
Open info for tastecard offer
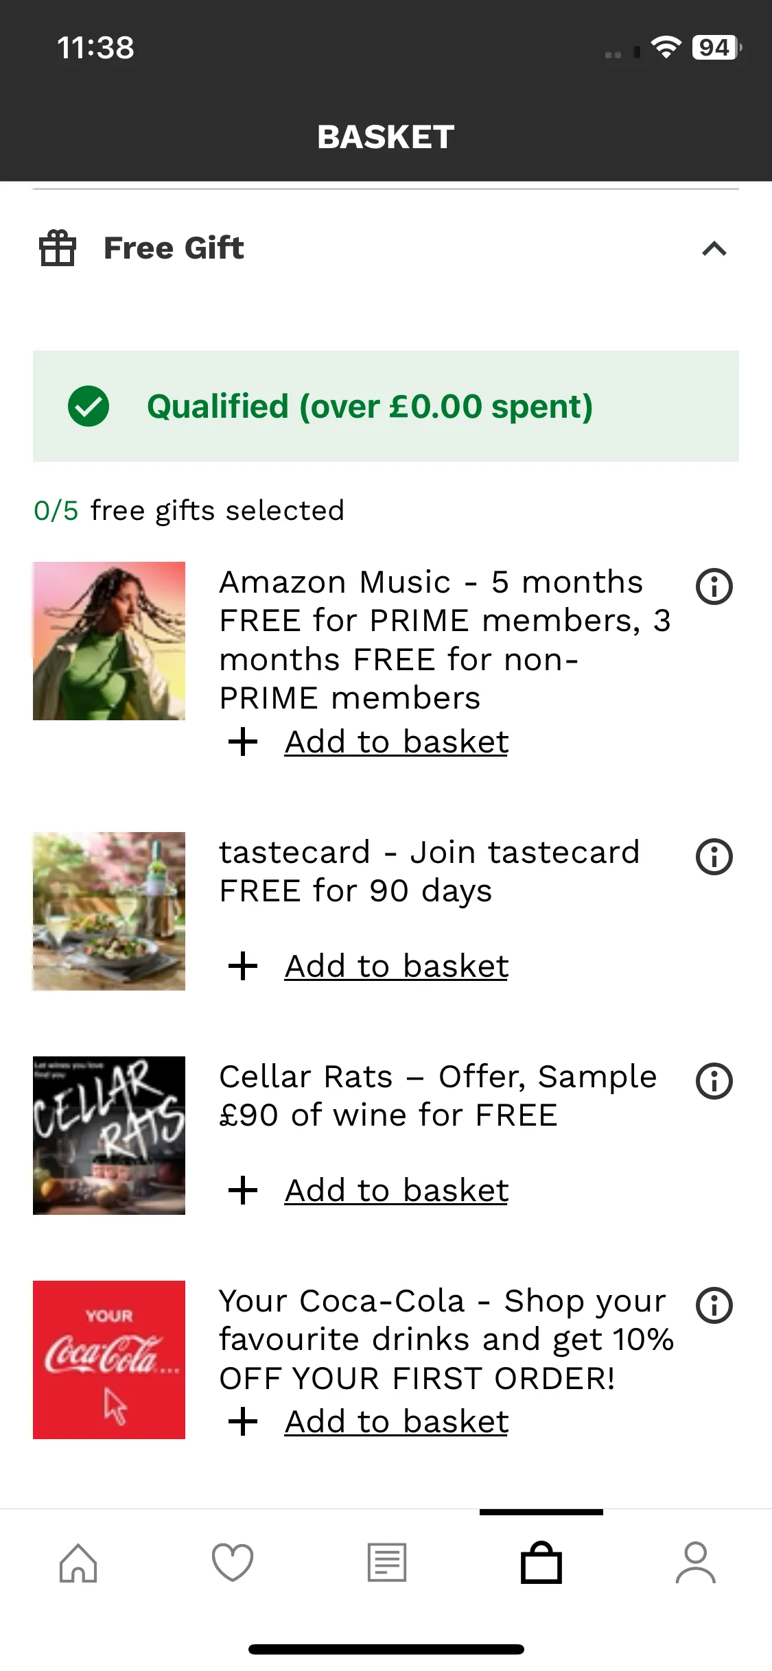click(714, 857)
